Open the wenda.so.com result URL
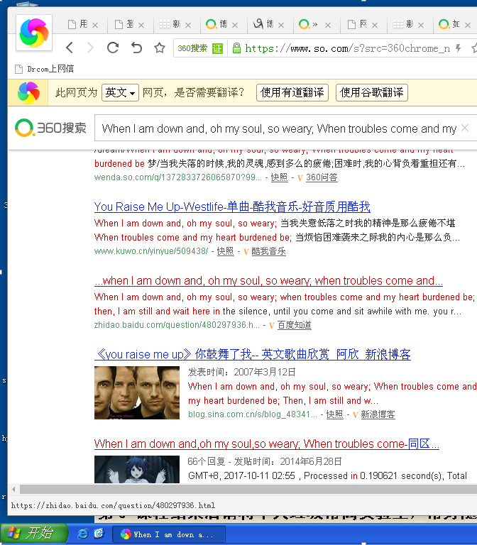This screenshot has width=477, height=545. pos(177,177)
